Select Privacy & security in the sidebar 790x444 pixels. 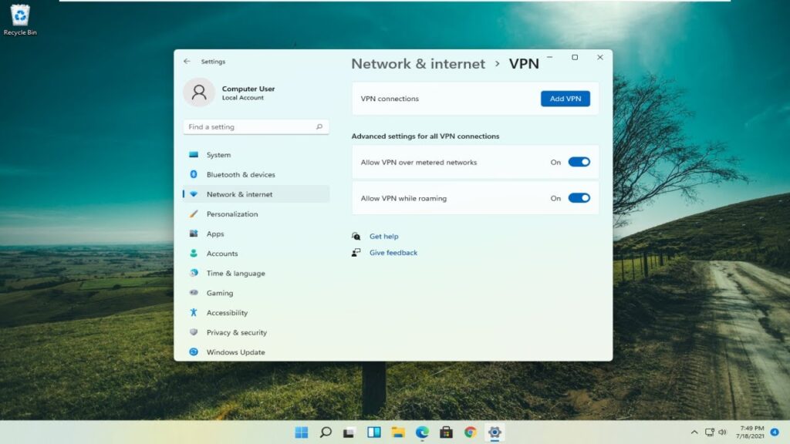coord(236,332)
